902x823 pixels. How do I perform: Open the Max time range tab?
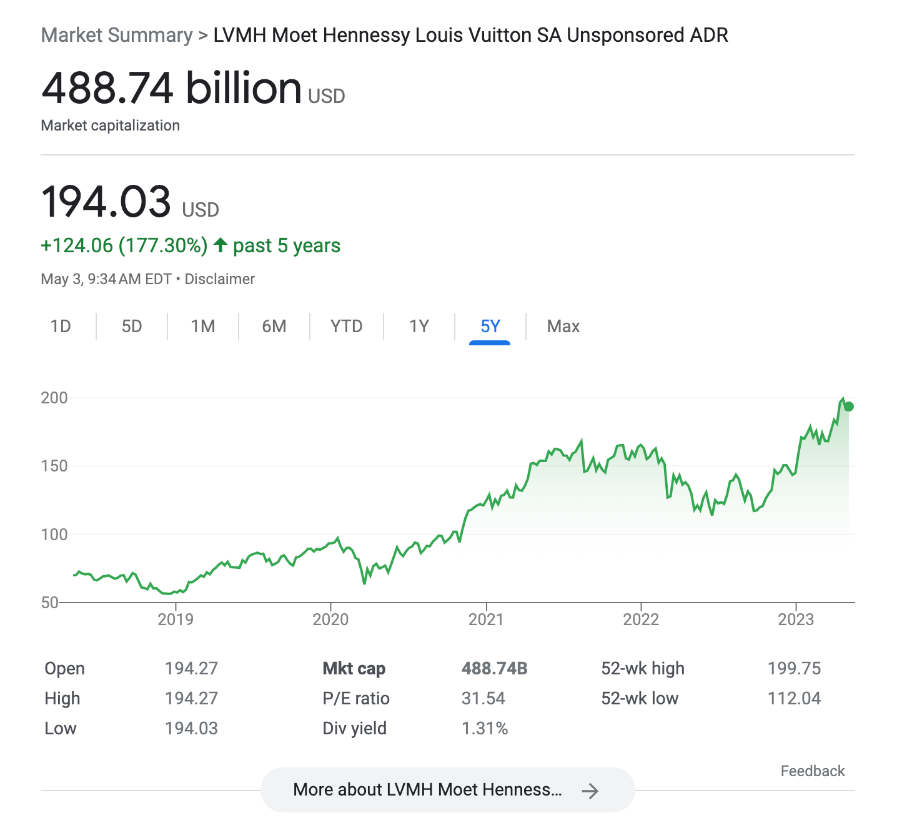pos(563,327)
